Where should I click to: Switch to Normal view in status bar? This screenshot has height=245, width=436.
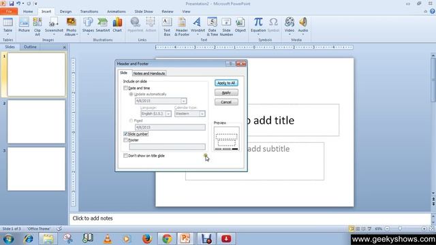tap(352, 229)
